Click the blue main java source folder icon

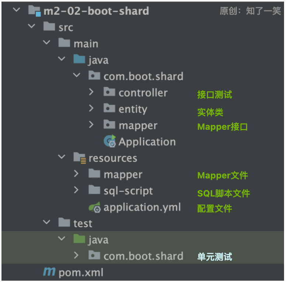(79, 59)
